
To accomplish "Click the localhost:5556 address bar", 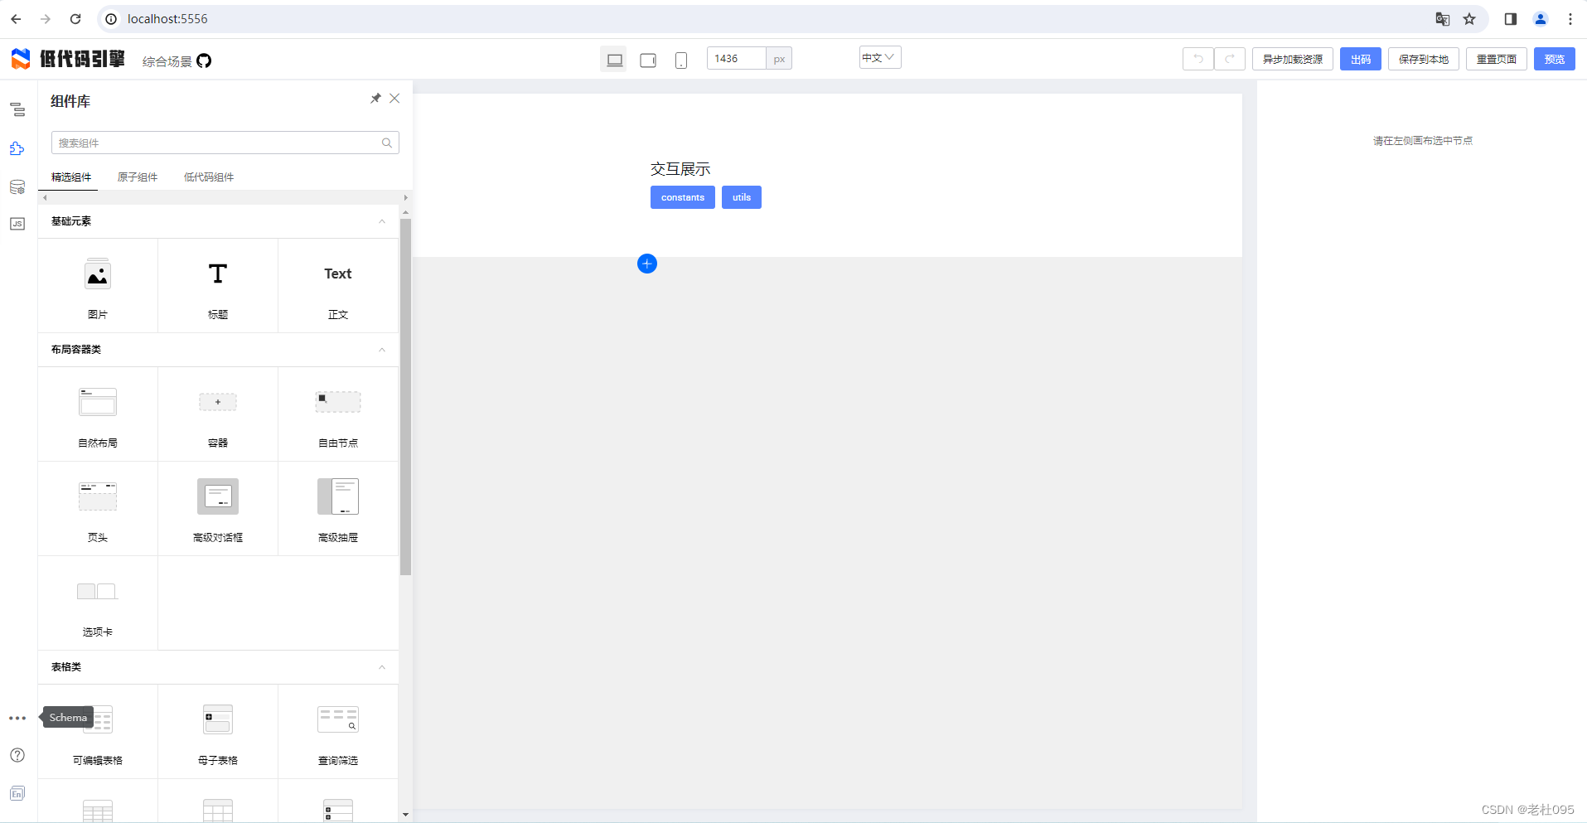I will click(x=167, y=19).
